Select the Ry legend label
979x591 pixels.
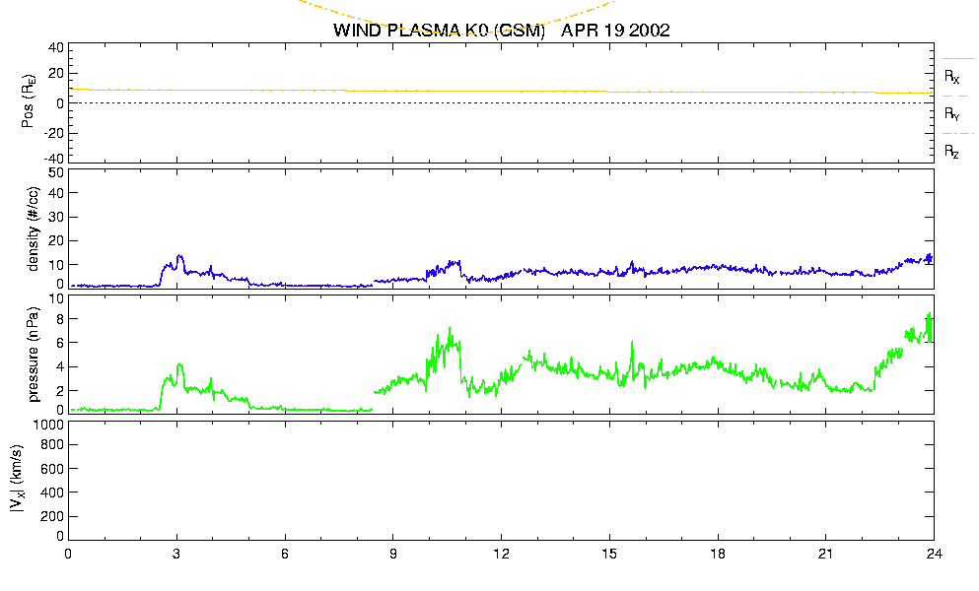click(x=952, y=113)
